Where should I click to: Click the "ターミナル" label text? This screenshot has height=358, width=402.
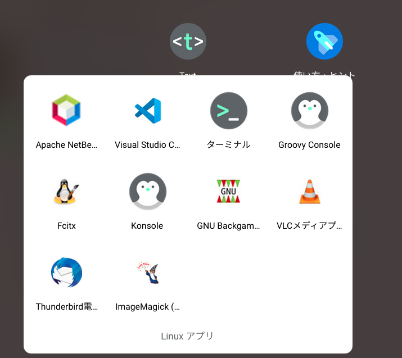(x=228, y=144)
